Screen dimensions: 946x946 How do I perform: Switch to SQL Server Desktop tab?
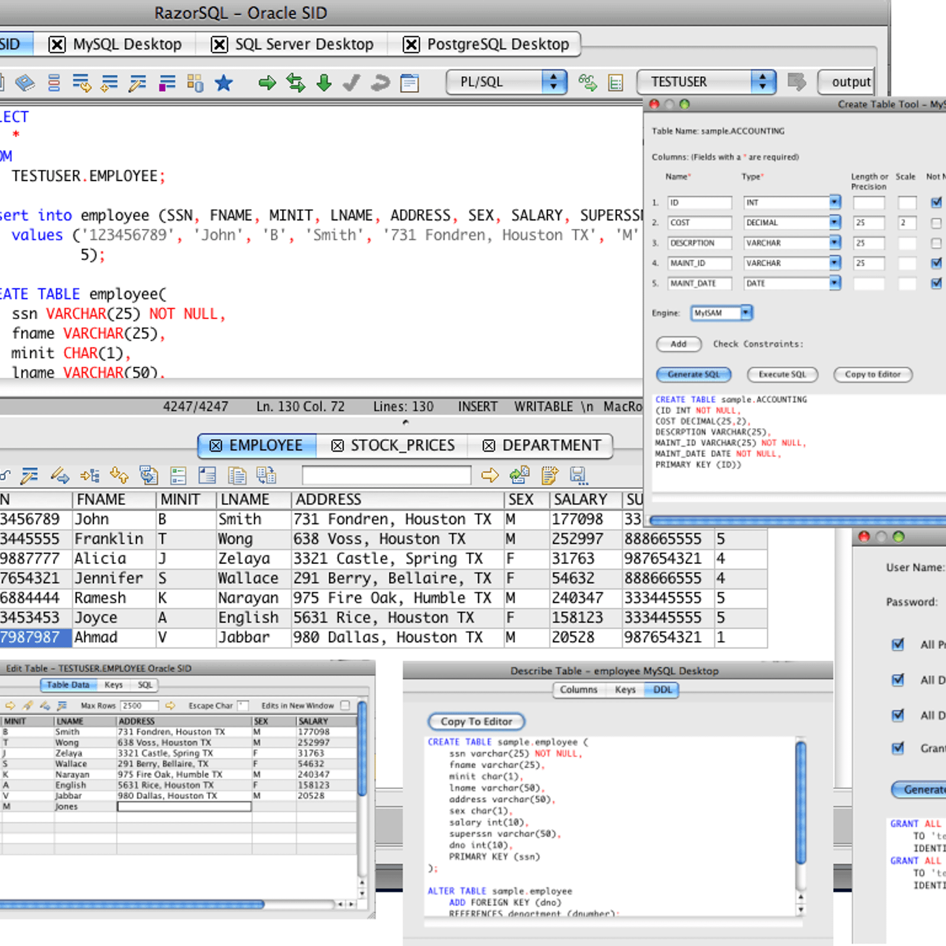point(293,44)
